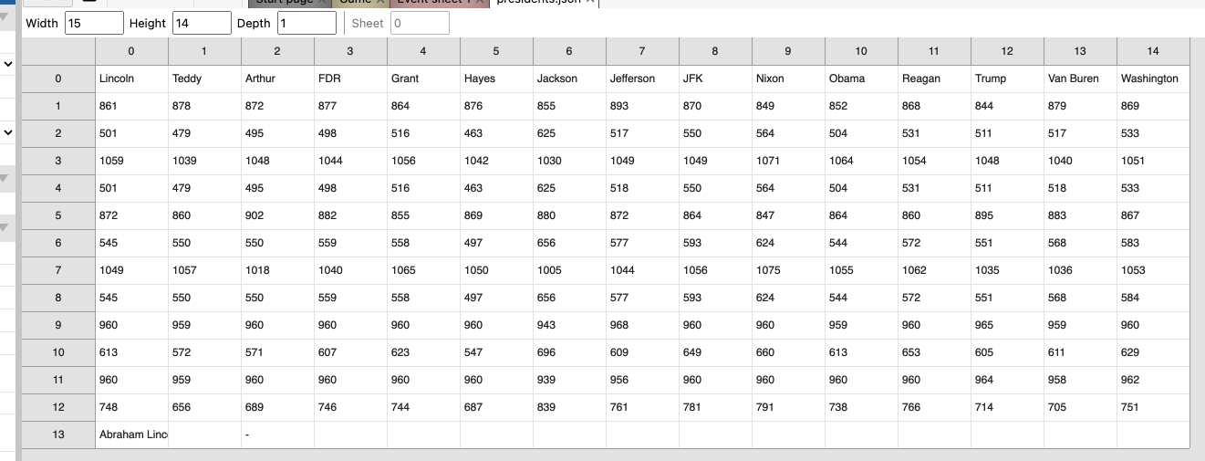
Task: Select the dash cell in row 13
Action: coord(277,435)
